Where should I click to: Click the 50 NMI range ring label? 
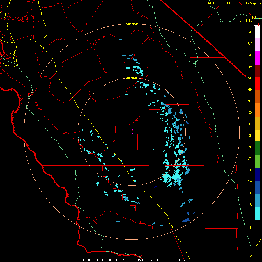pos(132,78)
